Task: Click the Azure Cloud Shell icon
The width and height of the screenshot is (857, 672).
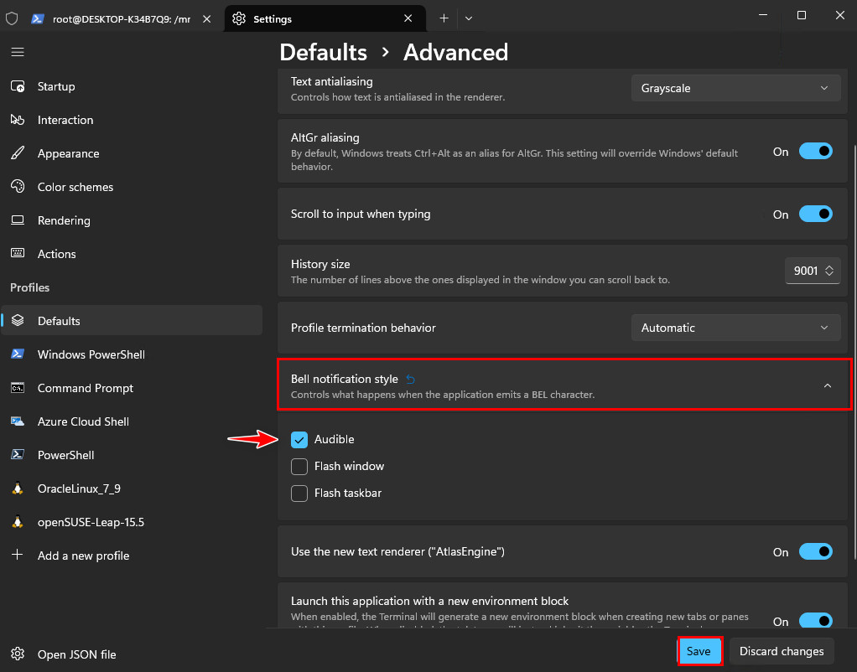Action: point(18,421)
